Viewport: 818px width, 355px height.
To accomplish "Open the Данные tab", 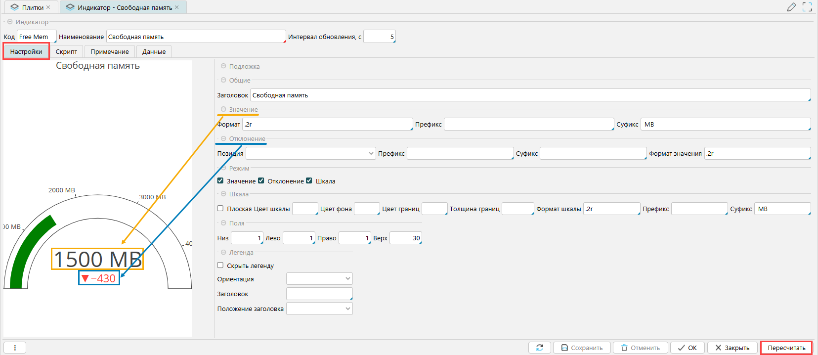I will point(154,51).
